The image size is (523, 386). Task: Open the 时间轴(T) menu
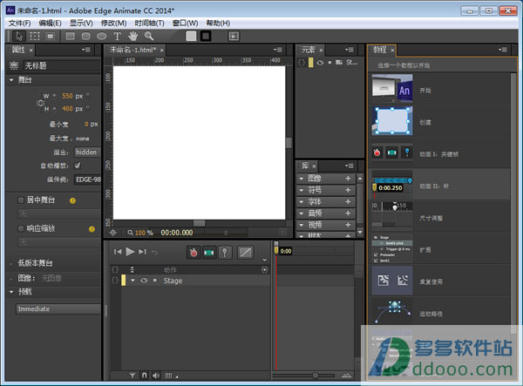tap(149, 24)
